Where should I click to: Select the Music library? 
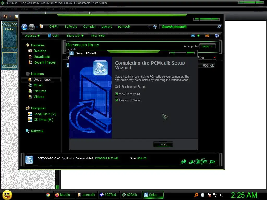pyautogui.click(x=38, y=85)
